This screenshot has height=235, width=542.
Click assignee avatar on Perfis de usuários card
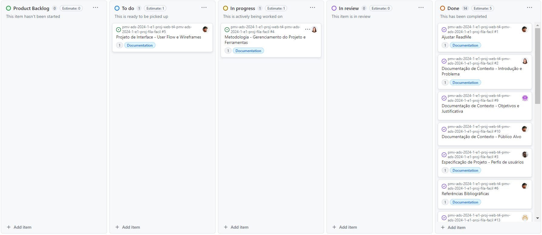click(x=525, y=154)
